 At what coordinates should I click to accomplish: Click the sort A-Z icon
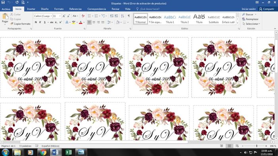pyautogui.click(x=122, y=16)
